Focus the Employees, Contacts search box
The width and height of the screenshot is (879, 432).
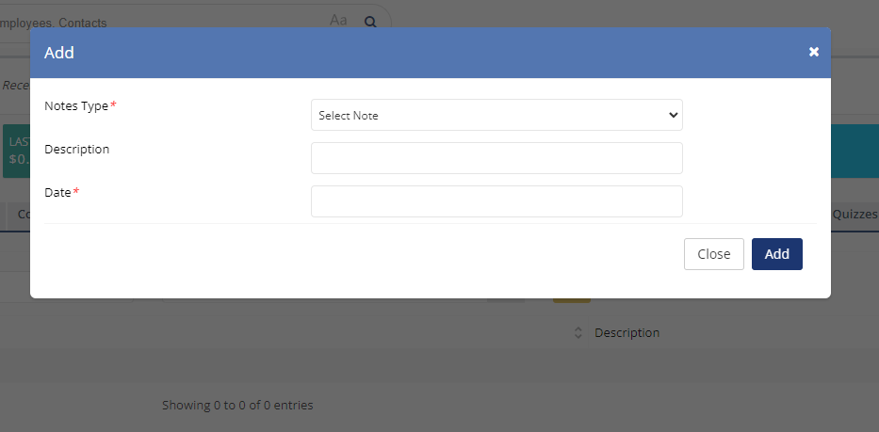coord(160,22)
